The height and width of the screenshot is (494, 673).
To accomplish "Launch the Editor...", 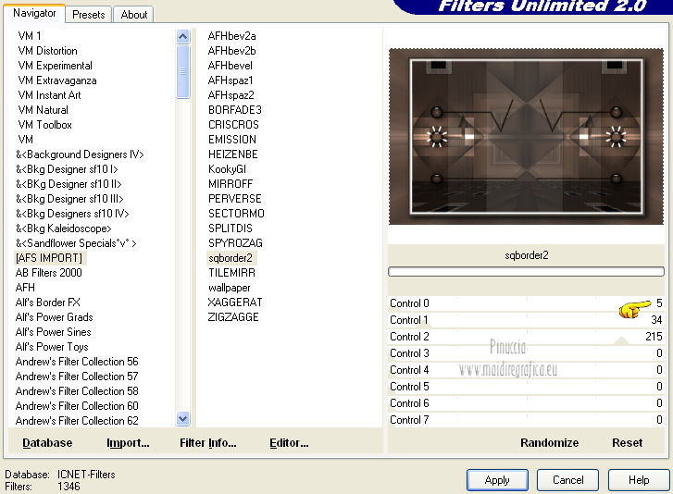I will [x=289, y=442].
